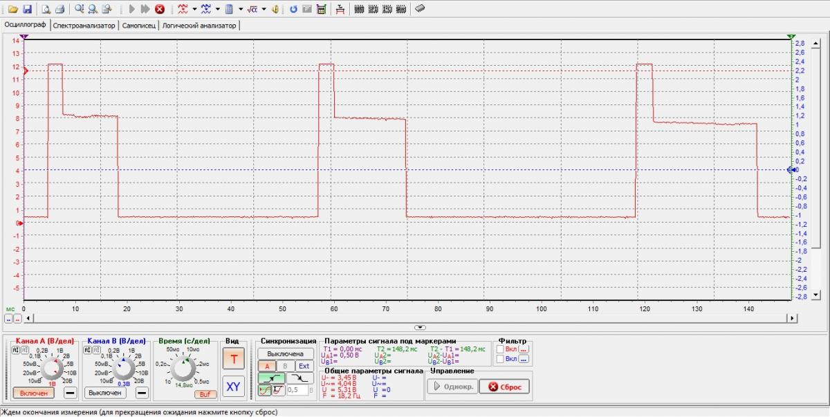Click the first memory chip icon
The height and width of the screenshot is (417, 830).
pyautogui.click(x=359, y=9)
